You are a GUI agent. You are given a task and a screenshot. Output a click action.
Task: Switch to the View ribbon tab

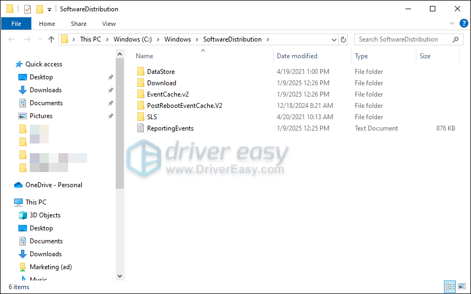(x=109, y=24)
